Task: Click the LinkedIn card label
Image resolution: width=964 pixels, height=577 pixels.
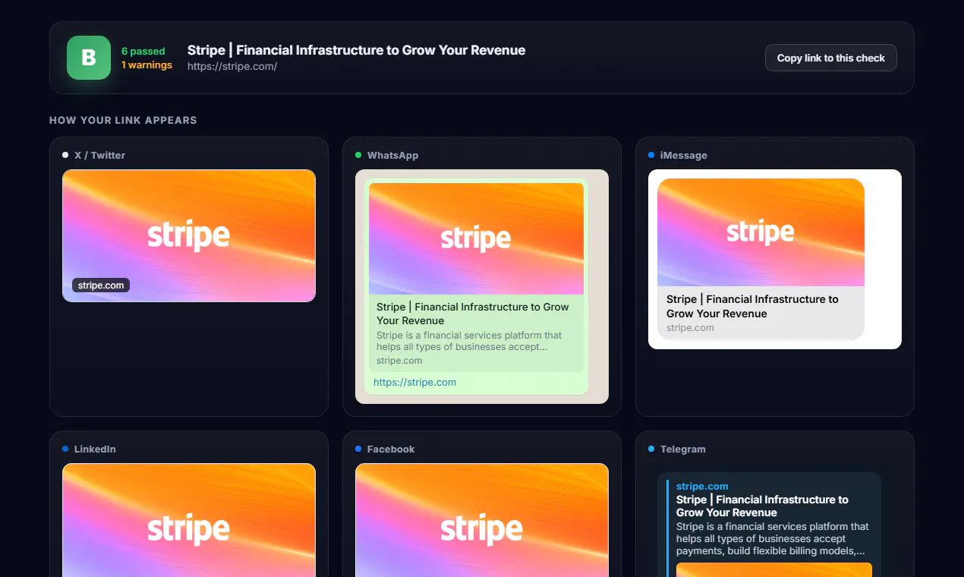Action: coord(95,449)
